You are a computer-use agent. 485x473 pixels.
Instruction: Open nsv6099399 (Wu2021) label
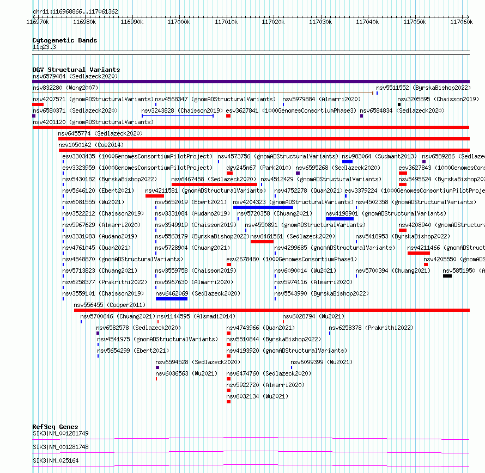(322, 362)
